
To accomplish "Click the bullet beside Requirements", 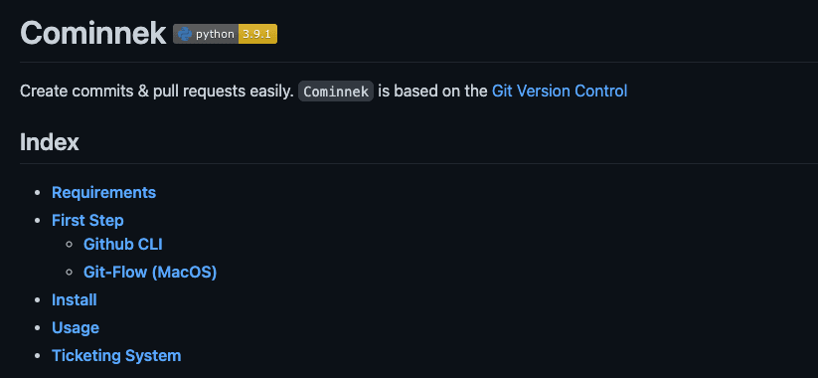I will tap(37, 193).
